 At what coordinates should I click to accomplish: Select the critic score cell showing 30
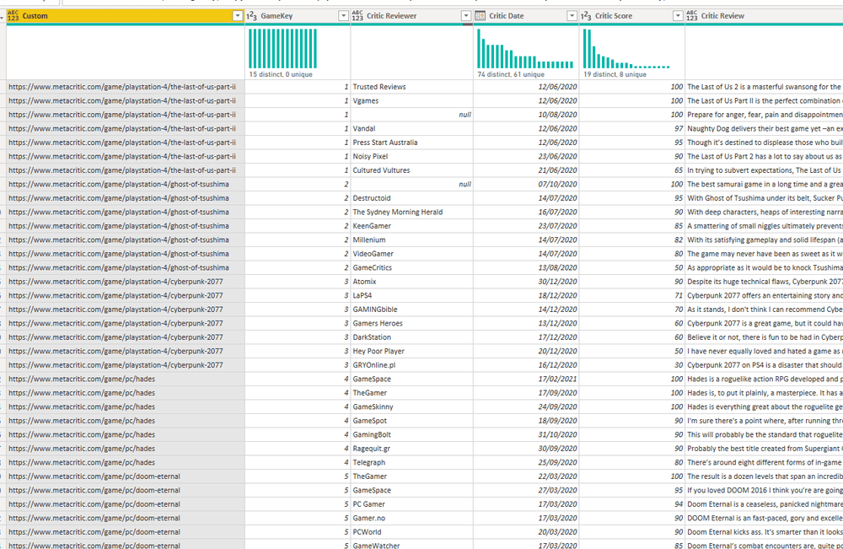pyautogui.click(x=631, y=365)
